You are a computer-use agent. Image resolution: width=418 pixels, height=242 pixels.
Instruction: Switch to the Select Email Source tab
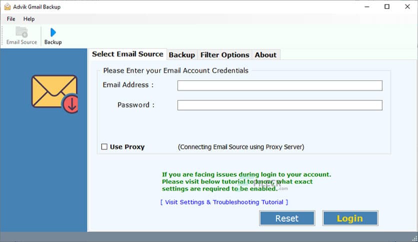coord(127,54)
